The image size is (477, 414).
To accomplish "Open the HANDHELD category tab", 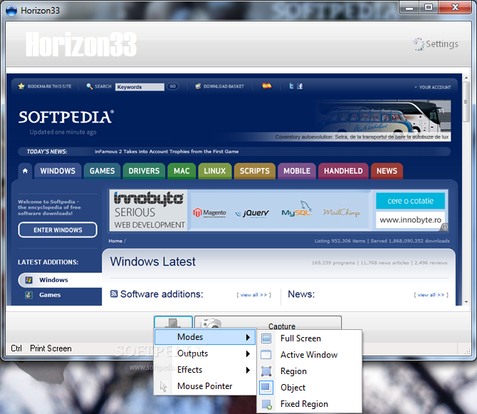I will (343, 171).
